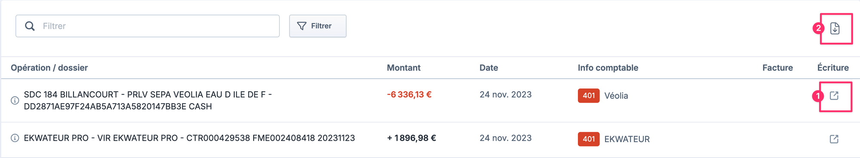
Task: Click the Facture column header
Action: [x=777, y=68]
